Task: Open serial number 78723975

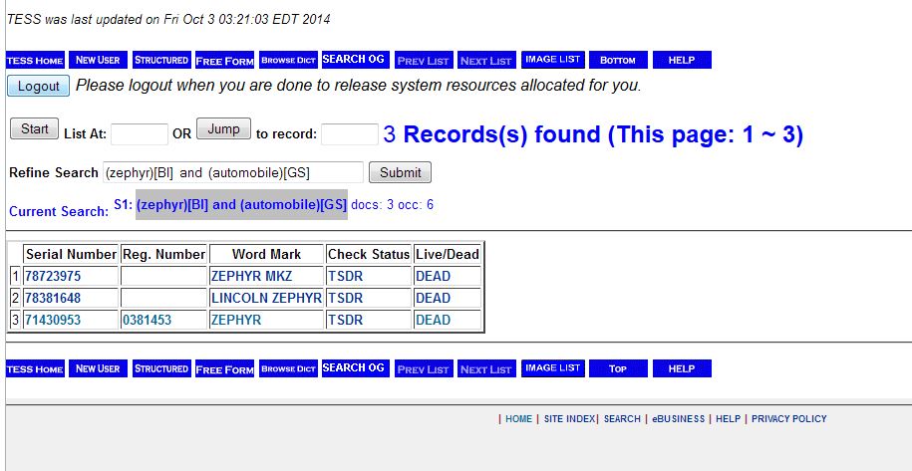Action: tap(53, 276)
